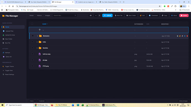
Task: Click the kathryn.png file icon
Action: tap(40, 54)
